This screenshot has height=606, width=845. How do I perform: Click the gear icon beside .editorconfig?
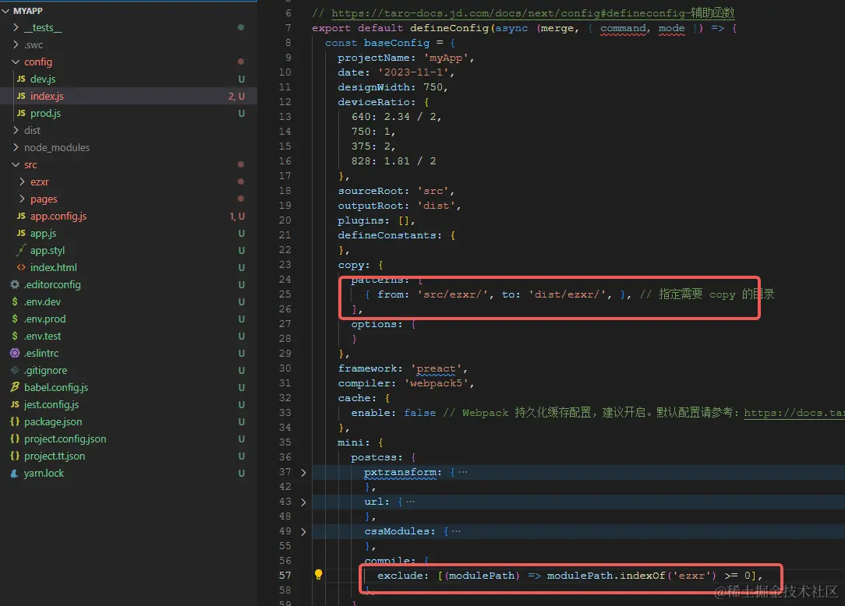point(15,284)
